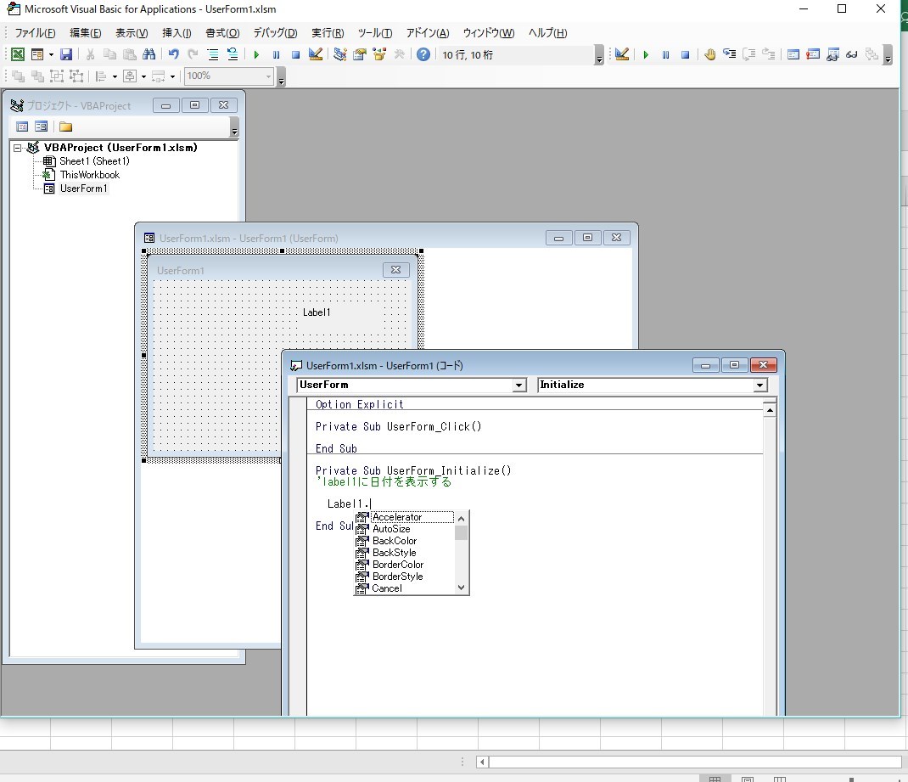Save UserForm1.xlsm with the floppy disk icon
908x782 pixels.
click(x=66, y=54)
